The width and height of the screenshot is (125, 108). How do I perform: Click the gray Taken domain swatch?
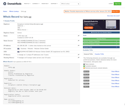(x=84, y=64)
